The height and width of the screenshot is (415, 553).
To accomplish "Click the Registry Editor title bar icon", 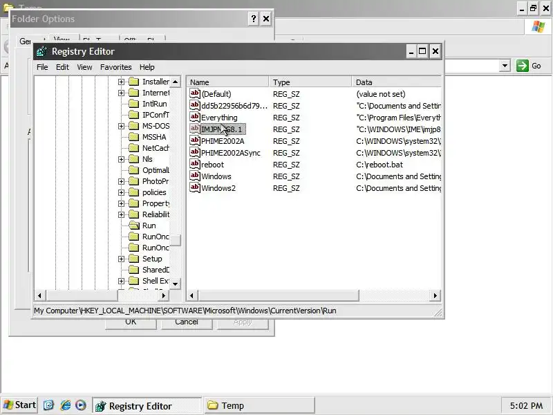I will 41,51.
